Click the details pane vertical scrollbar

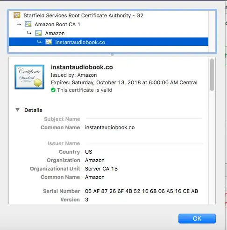pos(212,74)
